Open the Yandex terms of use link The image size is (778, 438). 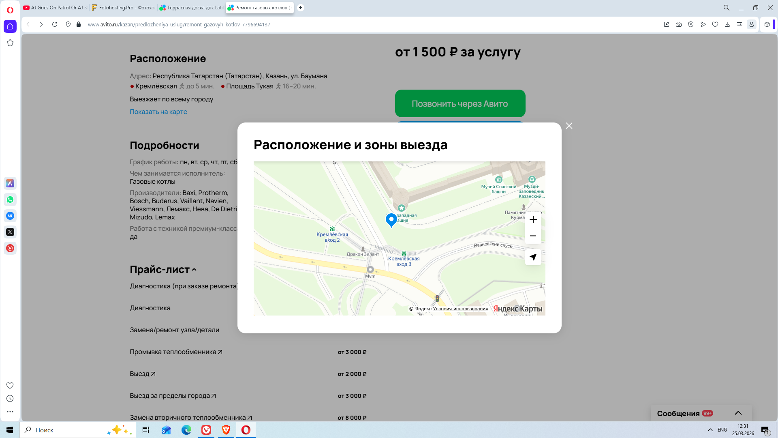(x=460, y=309)
